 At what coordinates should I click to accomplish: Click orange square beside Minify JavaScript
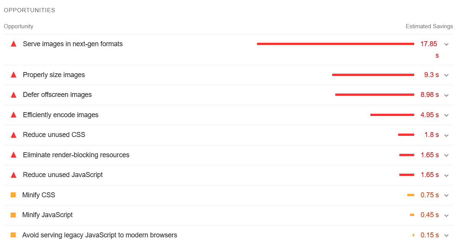[13, 215]
